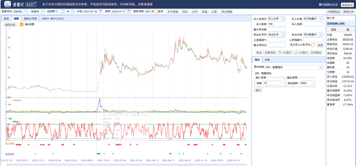Click the AIQT logo icon
Viewport: 356px width, 166px height.
[x=7, y=4]
